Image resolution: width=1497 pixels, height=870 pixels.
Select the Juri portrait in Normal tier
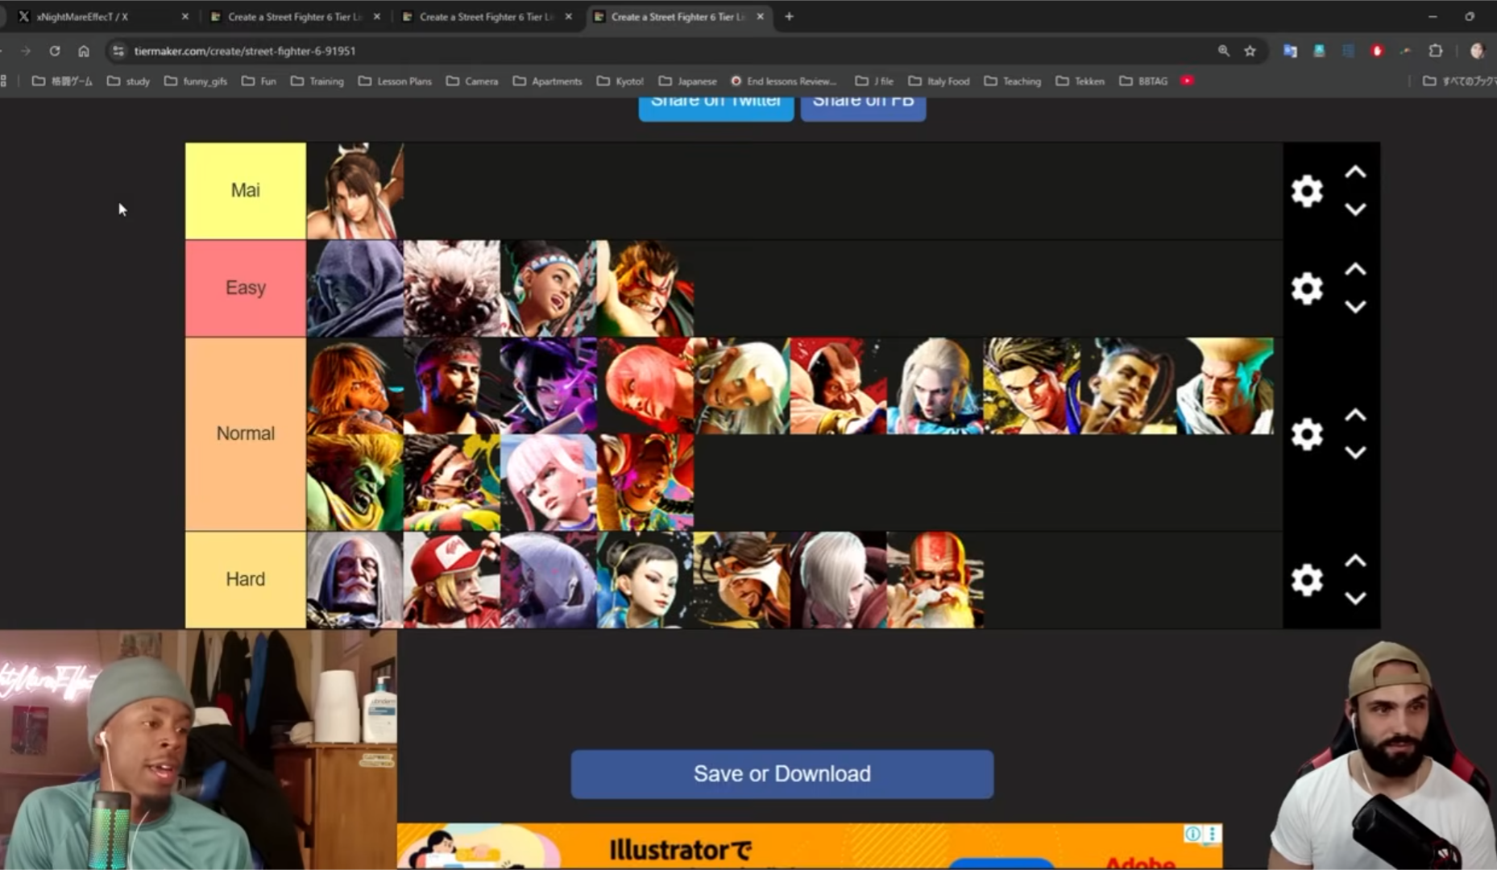pyautogui.click(x=549, y=386)
